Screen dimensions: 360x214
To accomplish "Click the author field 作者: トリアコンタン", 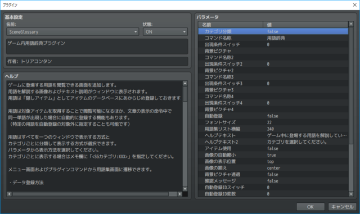I will (x=97, y=61).
